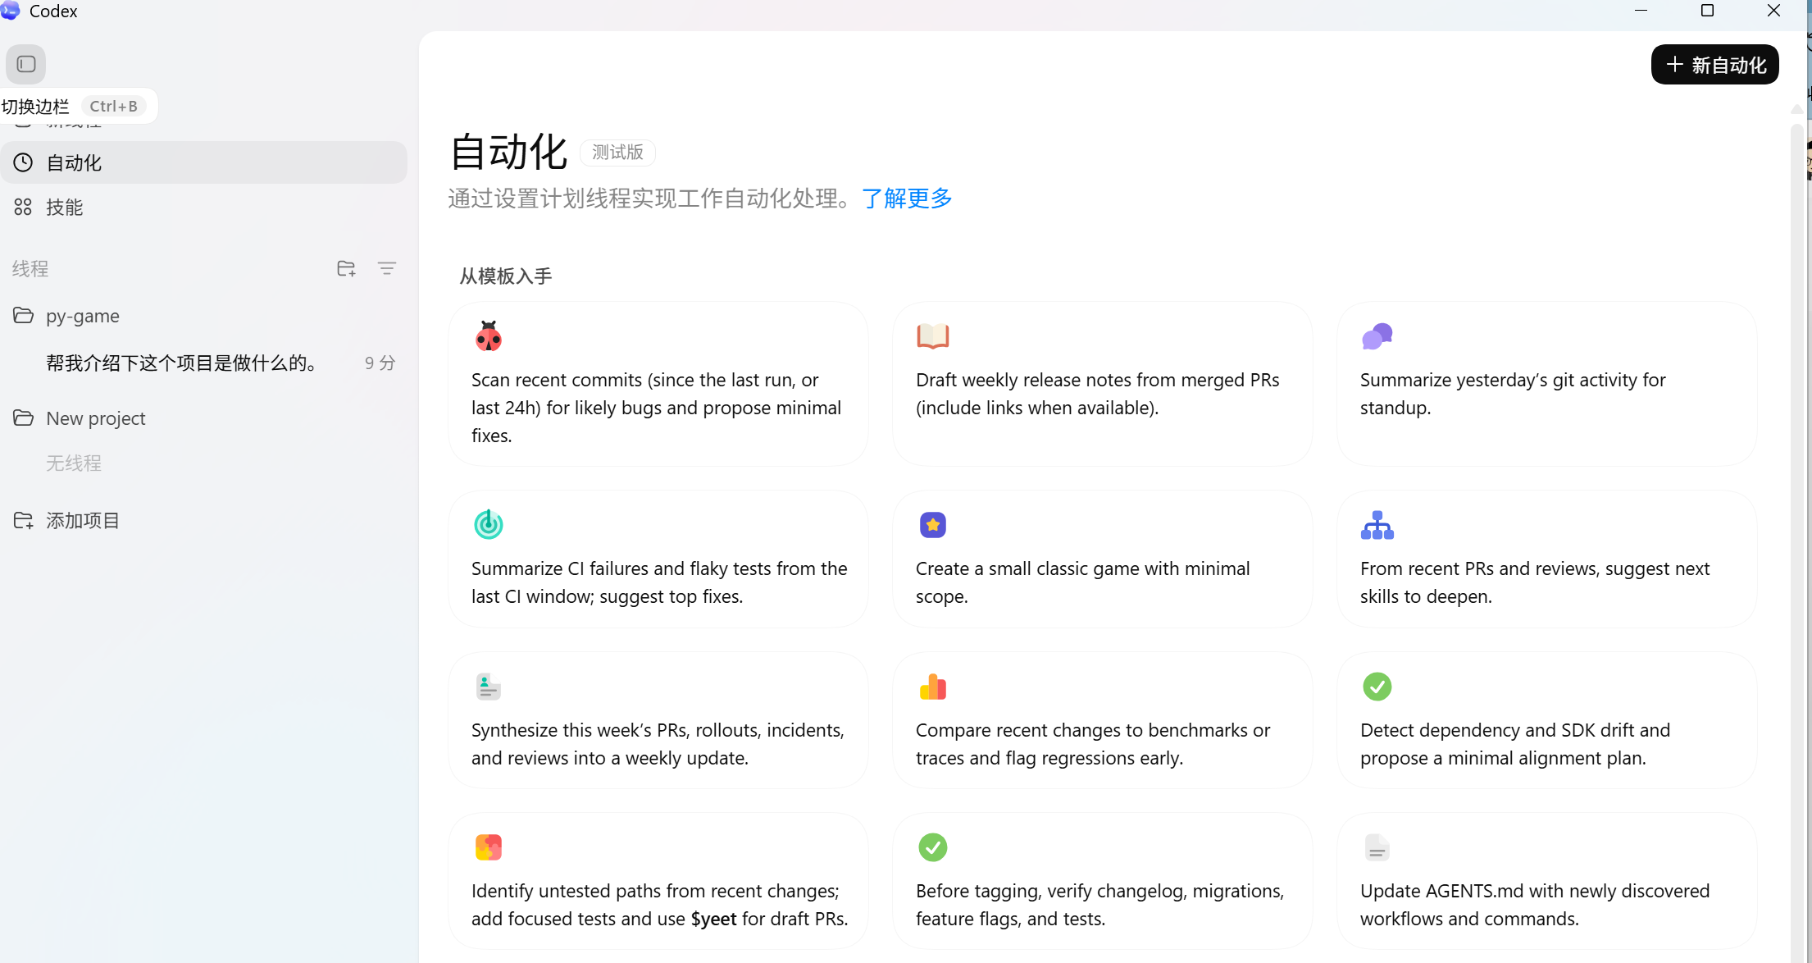Click the 新自动化 button
Viewport: 1812px width, 963px height.
pyautogui.click(x=1714, y=65)
